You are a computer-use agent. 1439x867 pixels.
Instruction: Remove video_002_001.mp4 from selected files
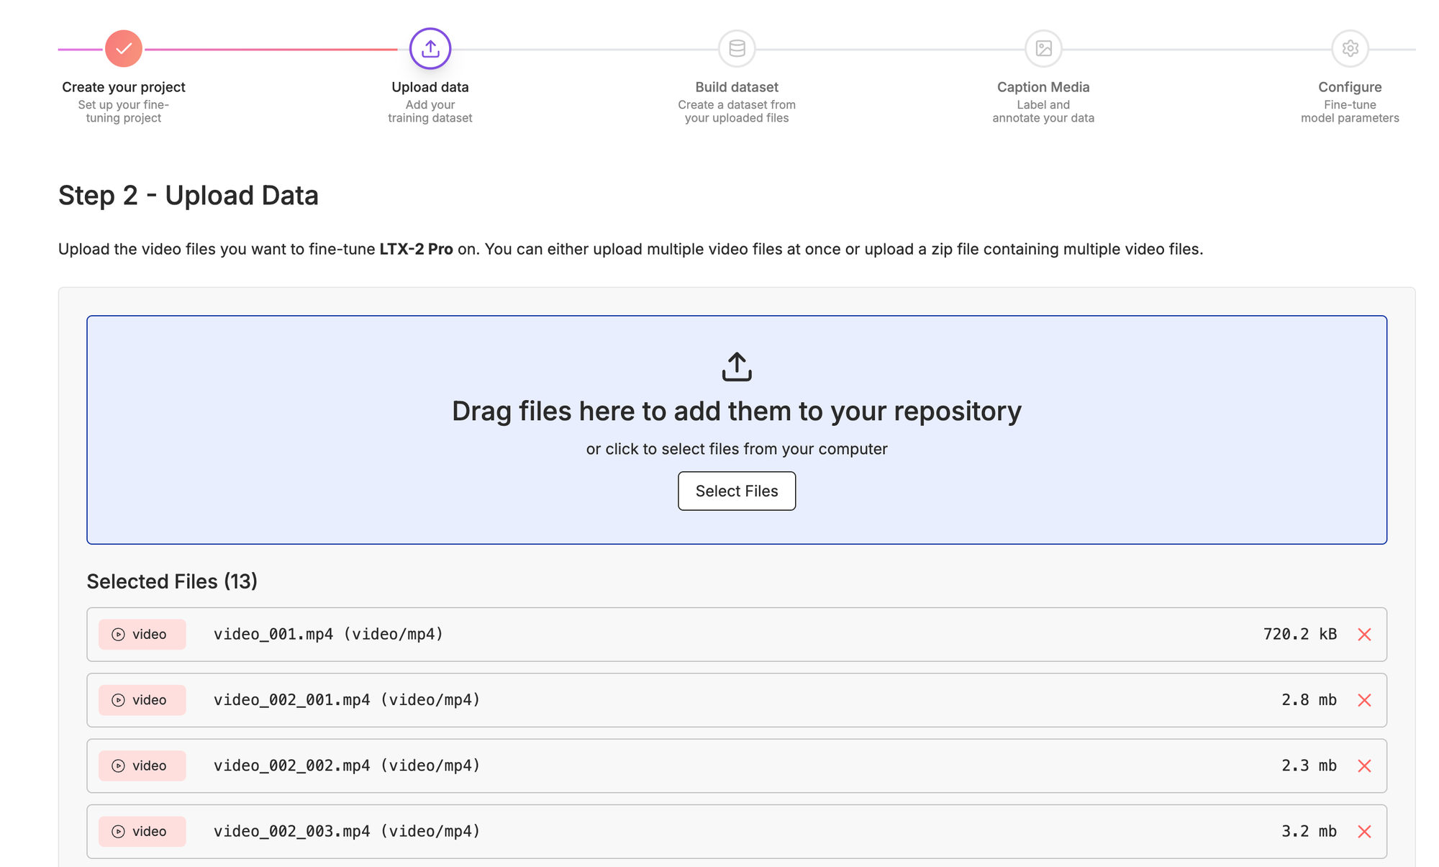tap(1364, 700)
